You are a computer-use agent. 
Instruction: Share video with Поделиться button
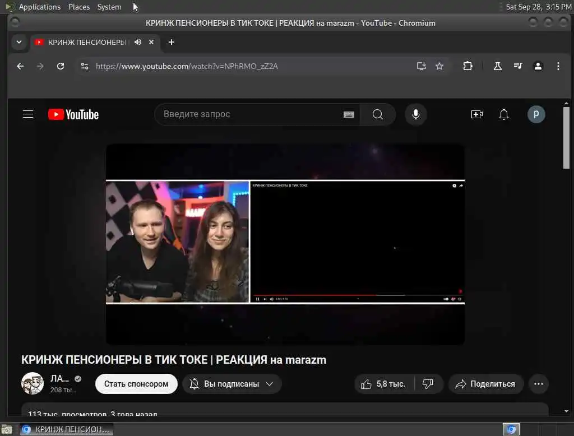[486, 384]
